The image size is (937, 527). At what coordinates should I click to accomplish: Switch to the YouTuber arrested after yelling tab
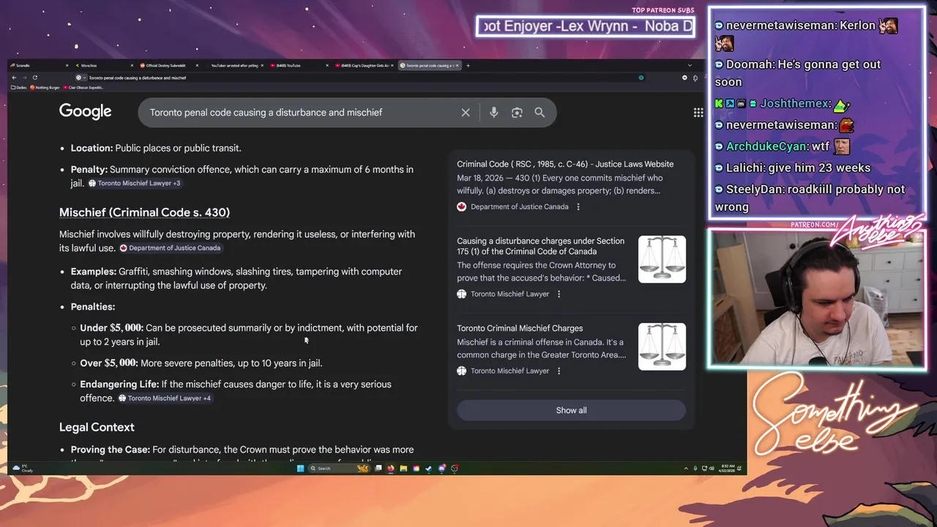pyautogui.click(x=235, y=65)
